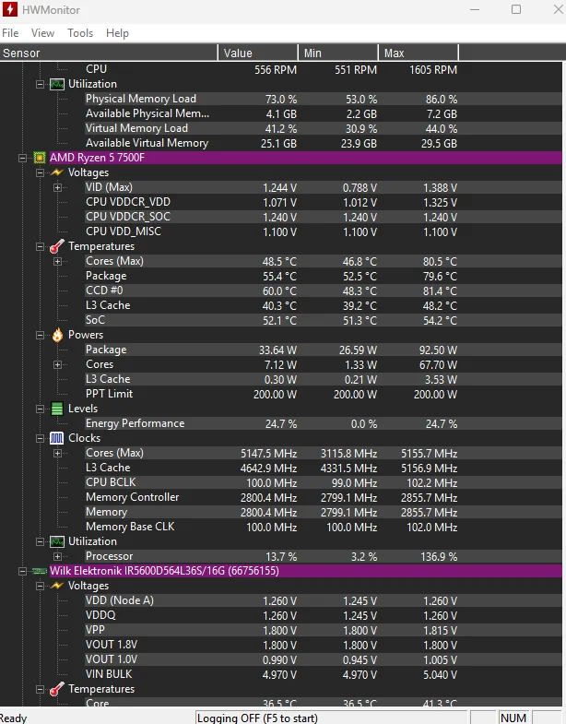This screenshot has width=566, height=724.
Task: Click the Utilization chart icon above Physical Memory Load
Action: (x=57, y=84)
